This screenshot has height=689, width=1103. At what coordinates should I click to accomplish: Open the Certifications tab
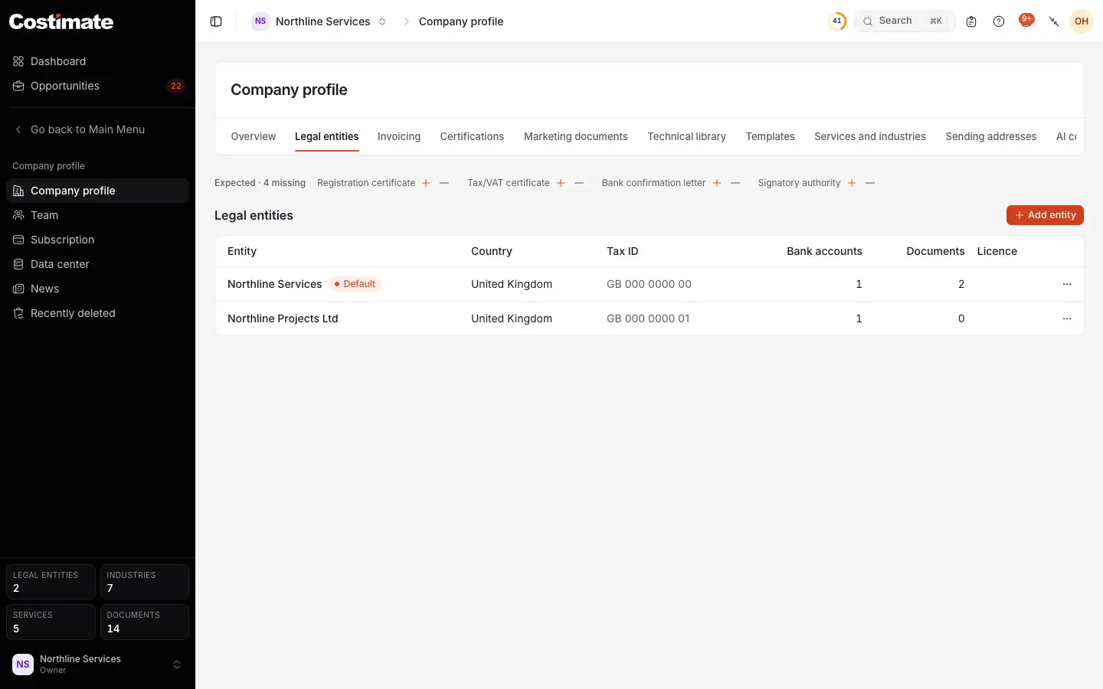472,136
